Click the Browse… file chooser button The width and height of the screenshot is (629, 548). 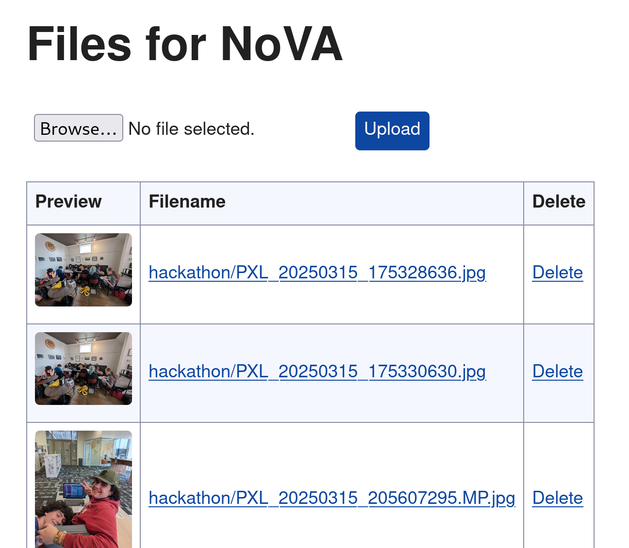coord(78,129)
